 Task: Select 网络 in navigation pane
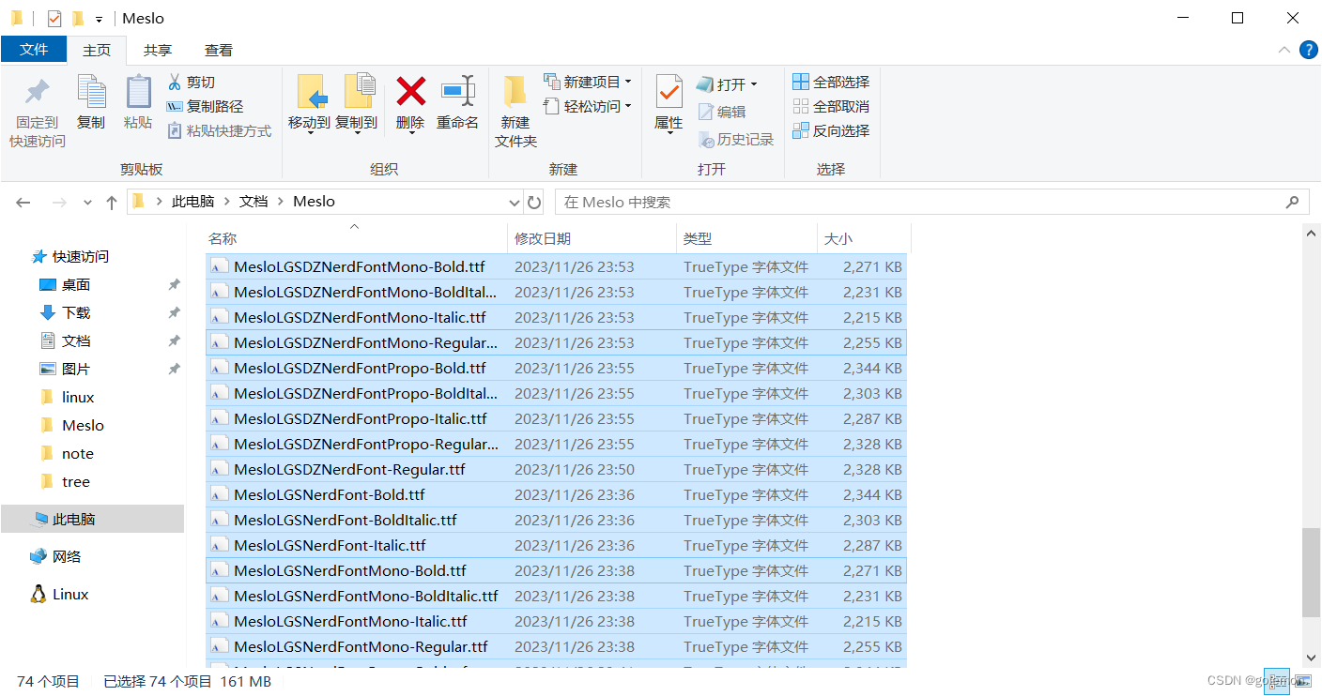[x=67, y=556]
